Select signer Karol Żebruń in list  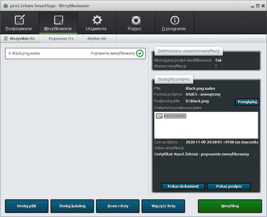[x=175, y=116]
